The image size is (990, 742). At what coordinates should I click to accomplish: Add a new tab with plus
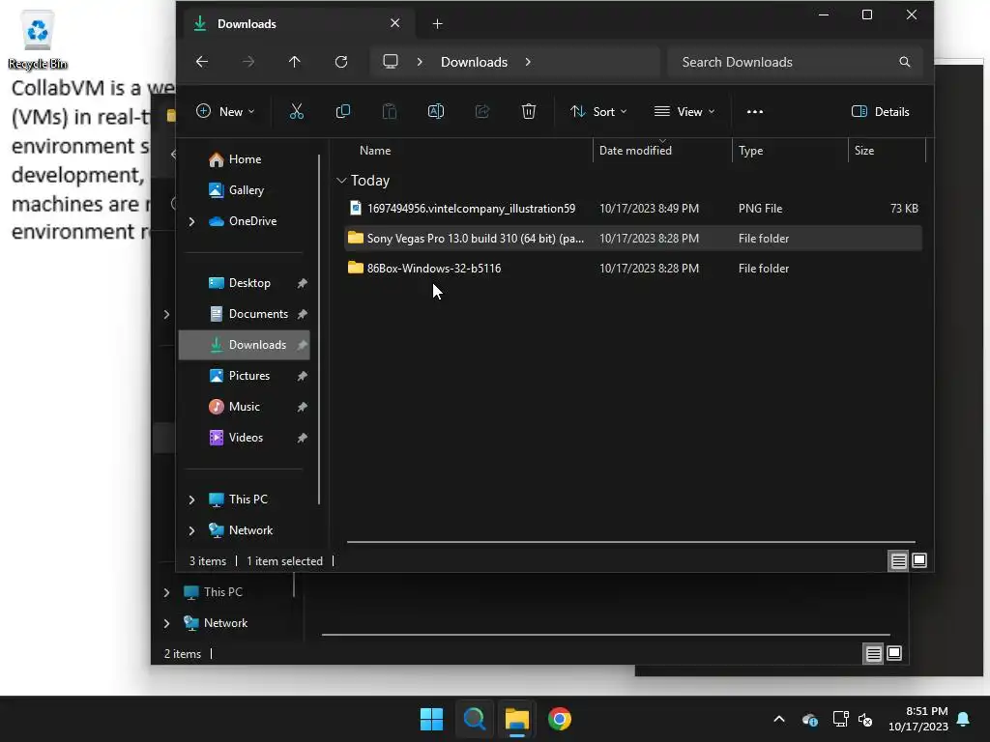(438, 24)
